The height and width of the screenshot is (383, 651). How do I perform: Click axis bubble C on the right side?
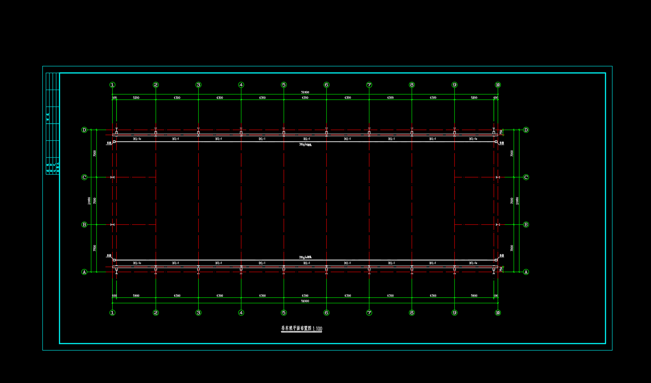[x=526, y=177]
